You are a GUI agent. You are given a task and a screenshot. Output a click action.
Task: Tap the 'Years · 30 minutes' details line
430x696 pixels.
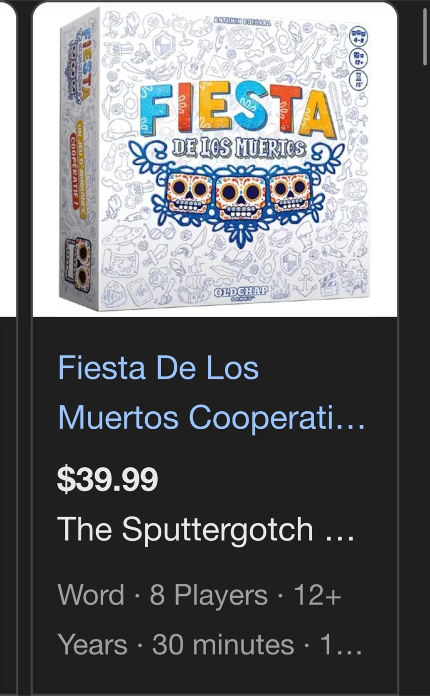209,645
